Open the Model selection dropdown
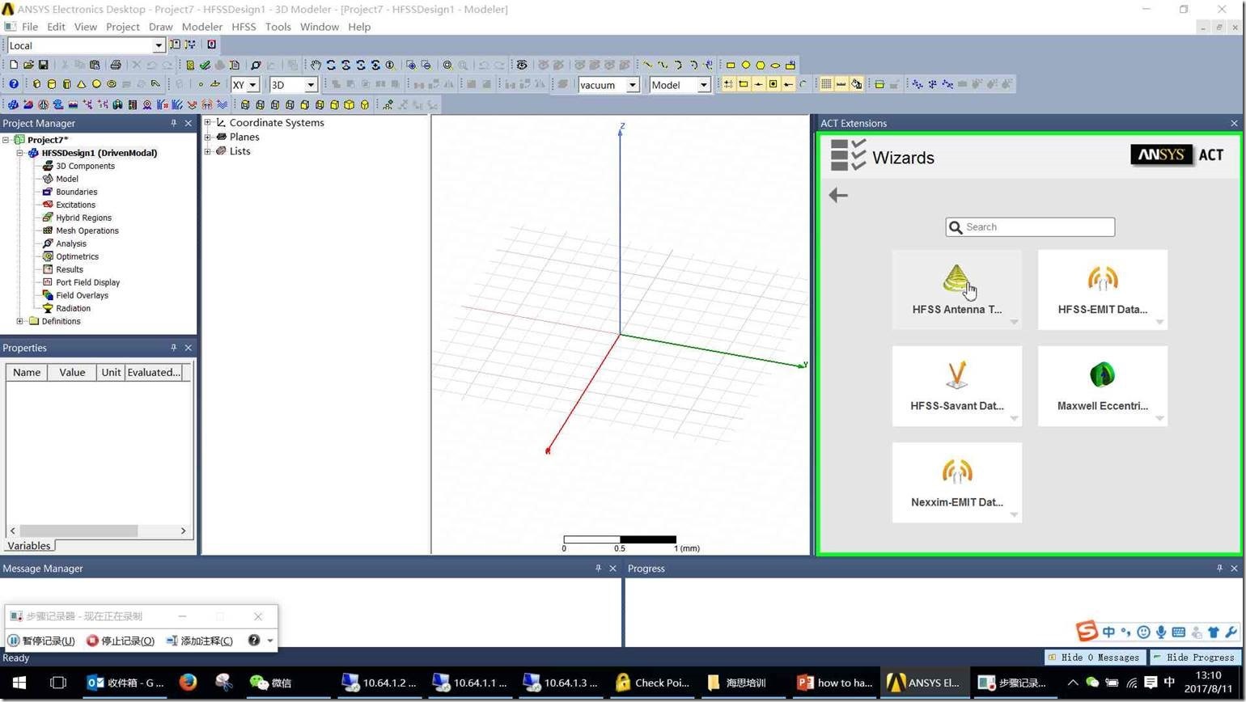This screenshot has width=1246, height=702. (703, 85)
